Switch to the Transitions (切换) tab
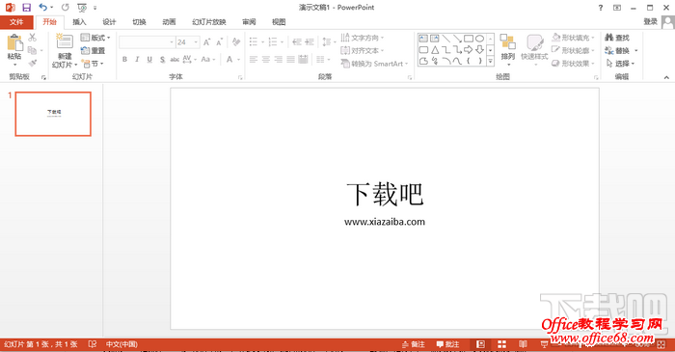This screenshot has width=675, height=352. click(139, 22)
